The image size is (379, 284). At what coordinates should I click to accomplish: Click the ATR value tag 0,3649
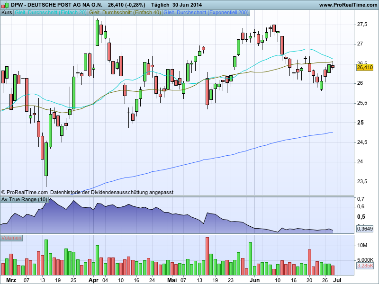(x=365, y=229)
